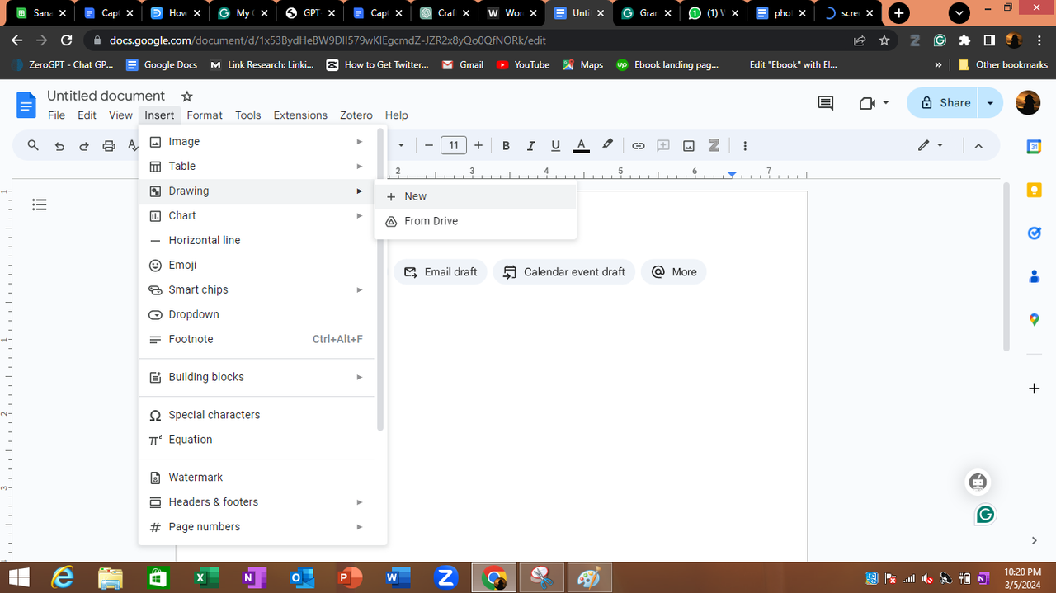Screen dimensions: 1056x593
Task: Click the undo arrow icon
Action: point(59,146)
